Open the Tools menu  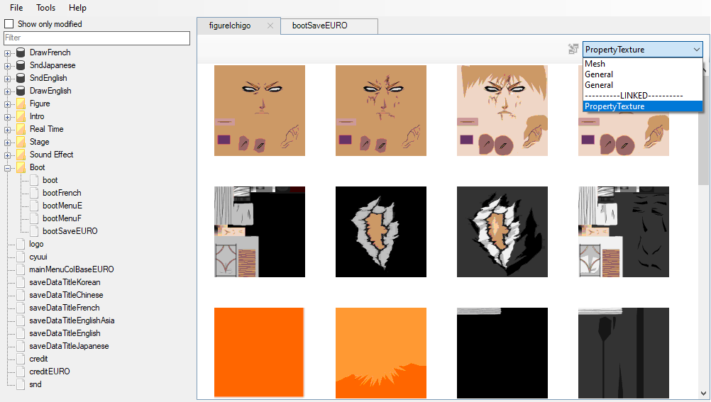(x=46, y=8)
